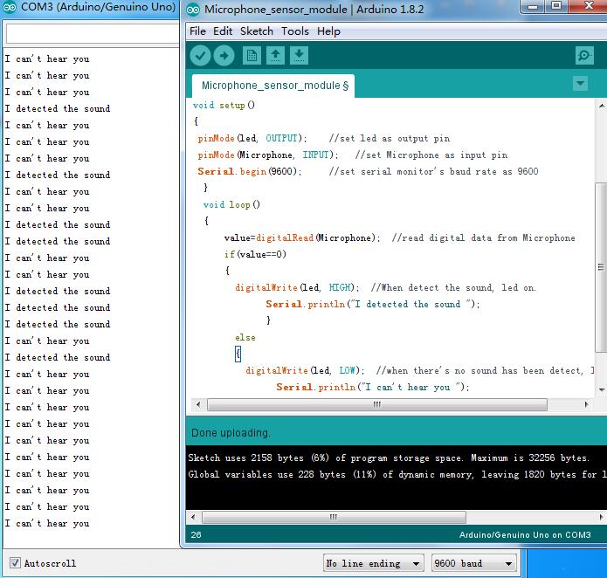Click the console scroll right arrow
This screenshot has height=578, width=607.
(601, 517)
